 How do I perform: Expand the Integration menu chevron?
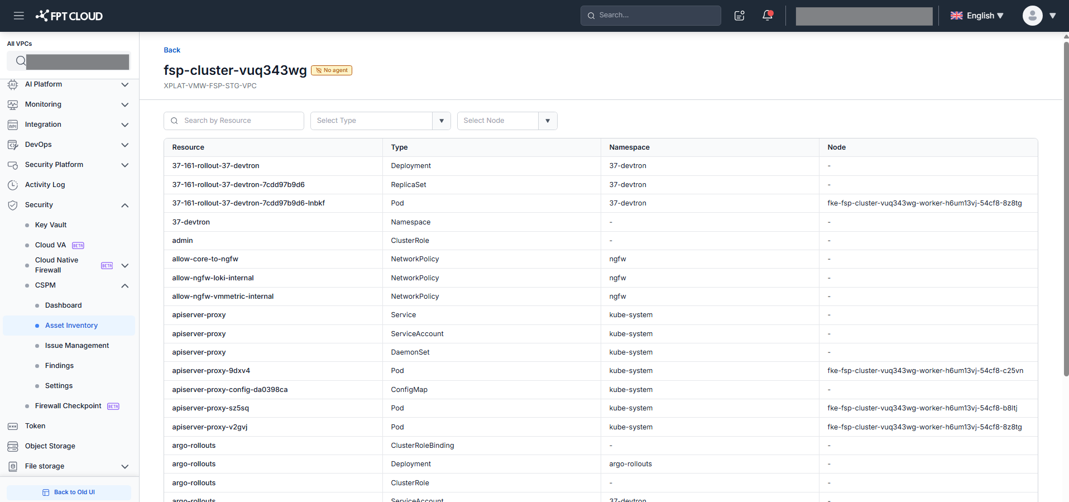[125, 125]
